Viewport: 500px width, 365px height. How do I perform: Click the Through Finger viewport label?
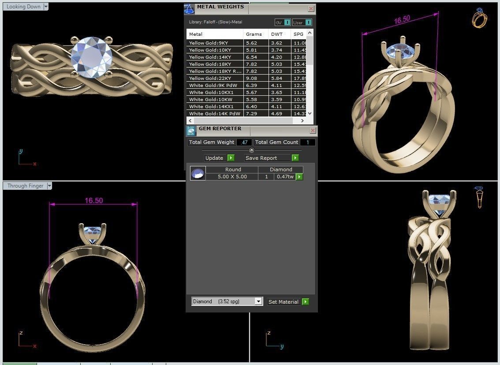click(25, 186)
